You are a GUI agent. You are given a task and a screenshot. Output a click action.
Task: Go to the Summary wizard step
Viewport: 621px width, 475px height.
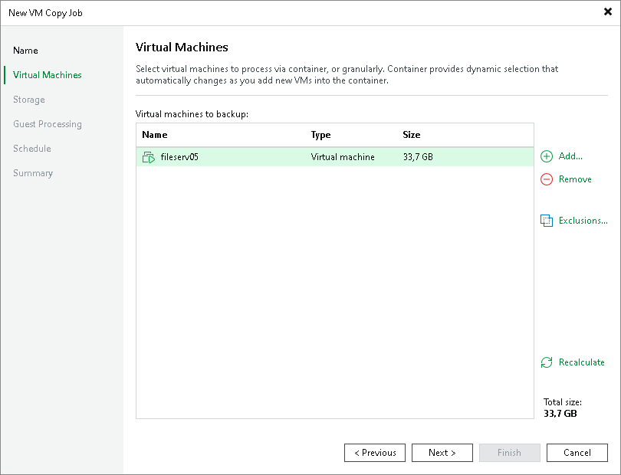pyautogui.click(x=33, y=173)
